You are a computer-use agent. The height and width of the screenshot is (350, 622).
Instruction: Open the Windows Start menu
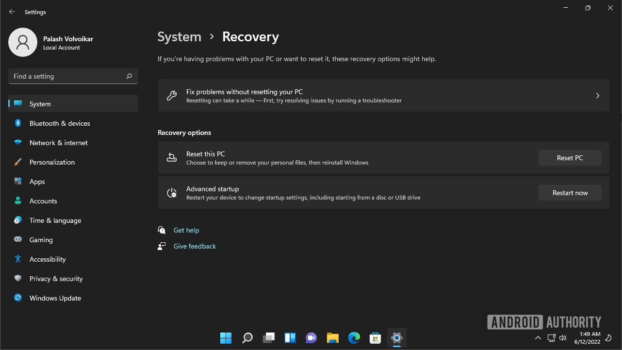(226, 338)
